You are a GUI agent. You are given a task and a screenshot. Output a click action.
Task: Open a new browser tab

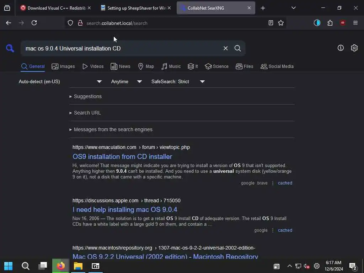(263, 8)
